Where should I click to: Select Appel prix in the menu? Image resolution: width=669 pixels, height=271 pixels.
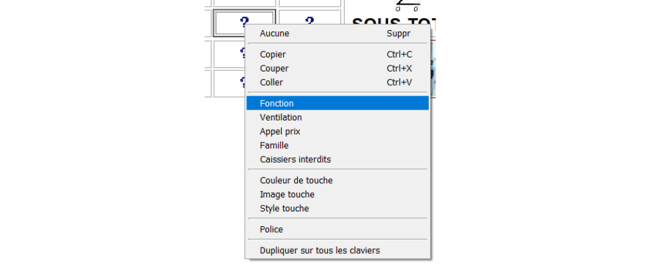pyautogui.click(x=280, y=131)
